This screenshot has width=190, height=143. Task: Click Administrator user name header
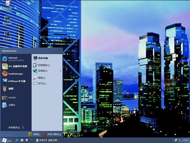coord(9,51)
